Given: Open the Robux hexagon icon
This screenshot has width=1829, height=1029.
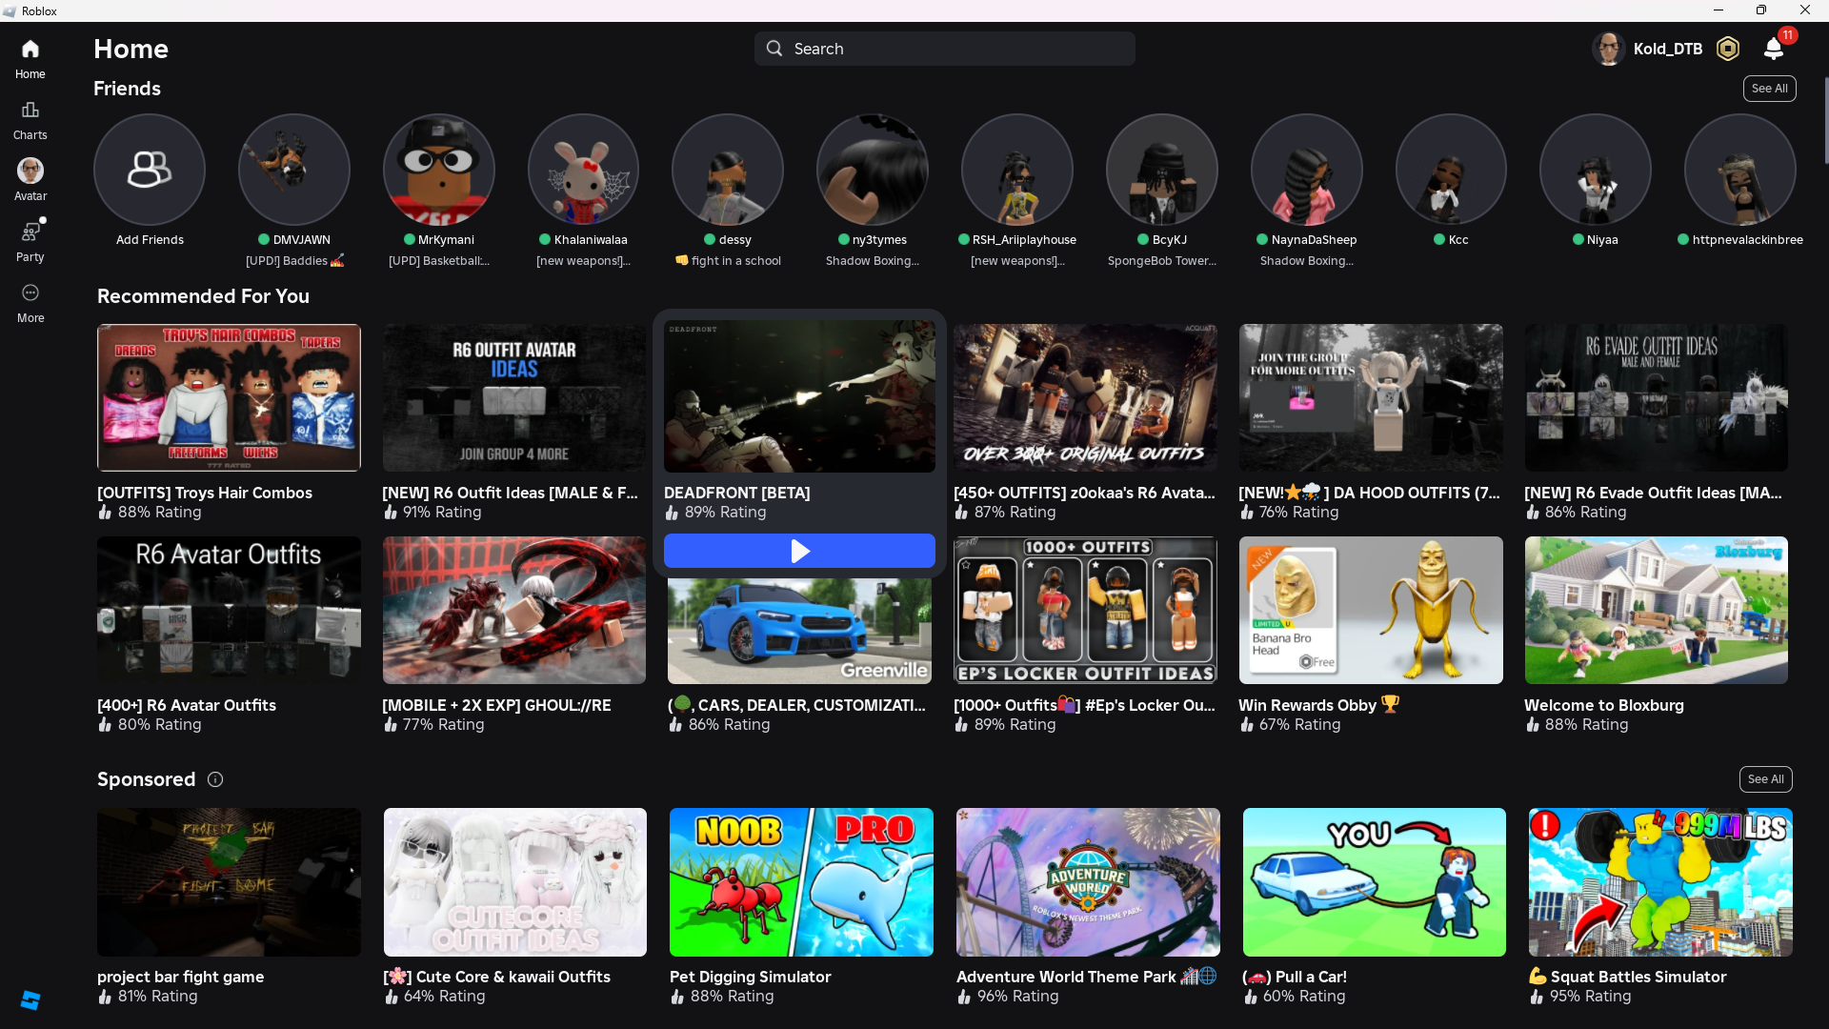Looking at the screenshot, I should 1728,49.
